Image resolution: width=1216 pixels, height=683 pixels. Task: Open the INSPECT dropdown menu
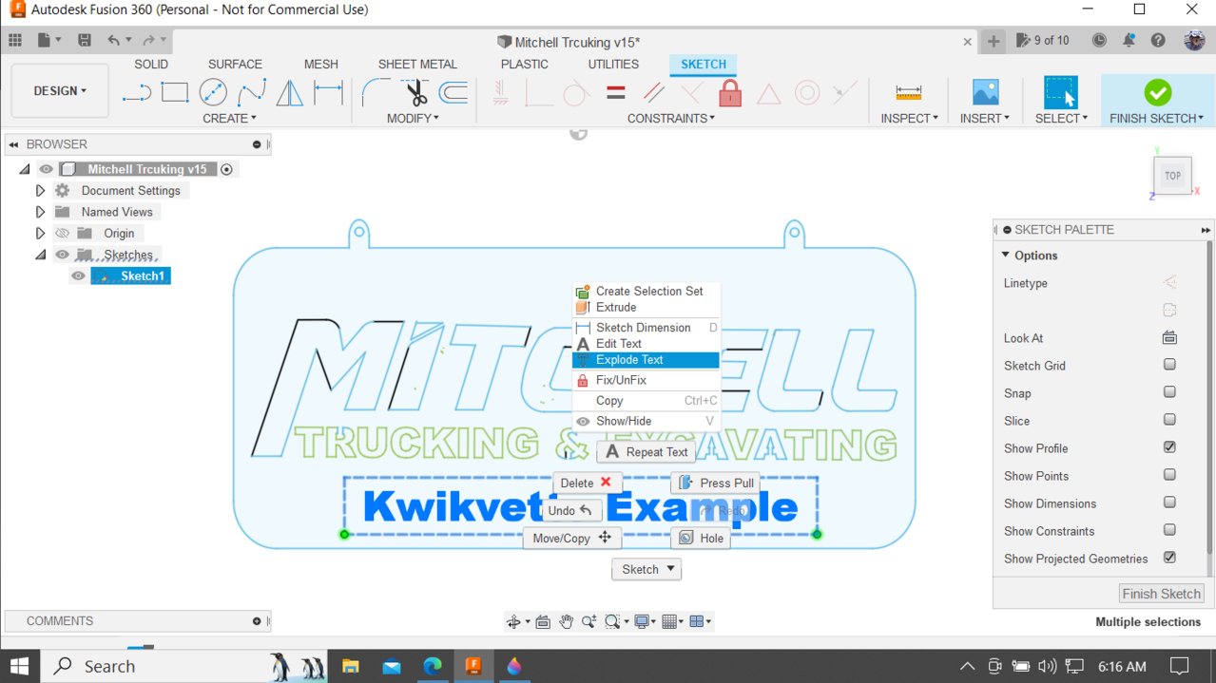coord(909,119)
